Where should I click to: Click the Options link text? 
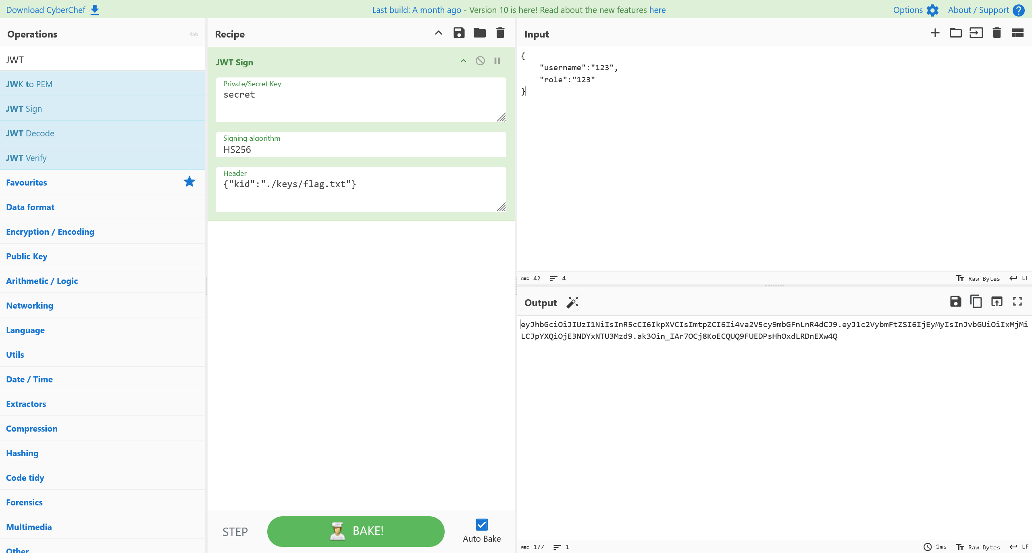(x=908, y=10)
